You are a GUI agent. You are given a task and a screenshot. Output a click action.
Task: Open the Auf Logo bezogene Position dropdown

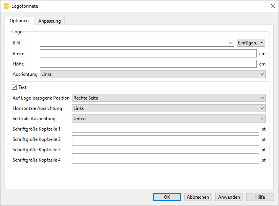pyautogui.click(x=168, y=98)
